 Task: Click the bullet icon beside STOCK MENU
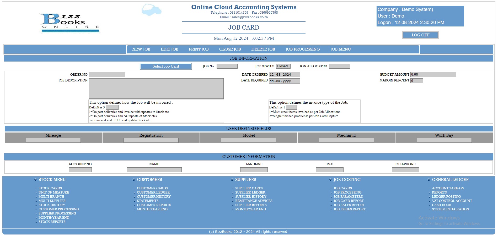[x=35, y=180]
